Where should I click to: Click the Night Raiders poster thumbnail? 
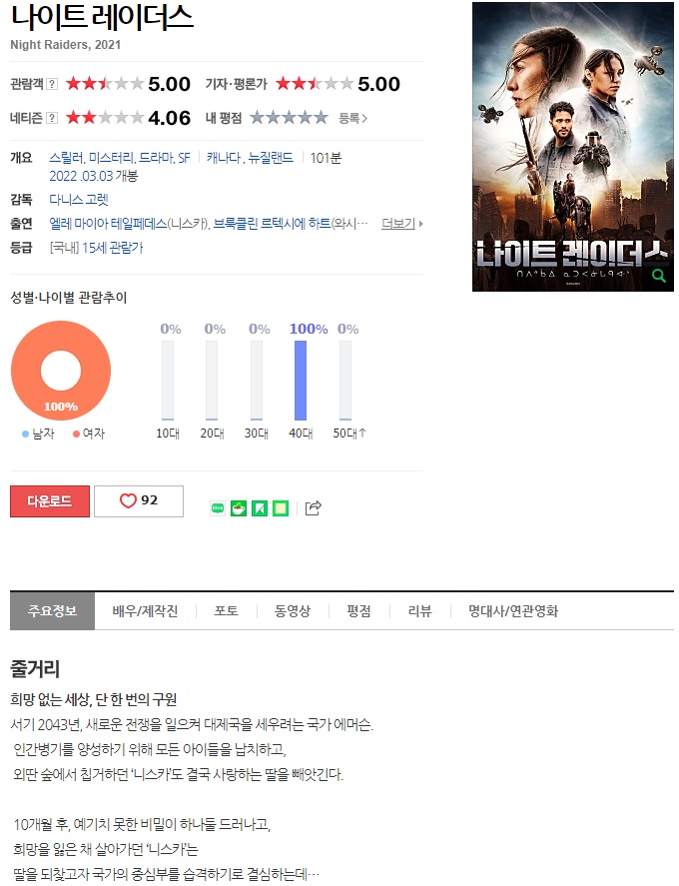pos(573,147)
